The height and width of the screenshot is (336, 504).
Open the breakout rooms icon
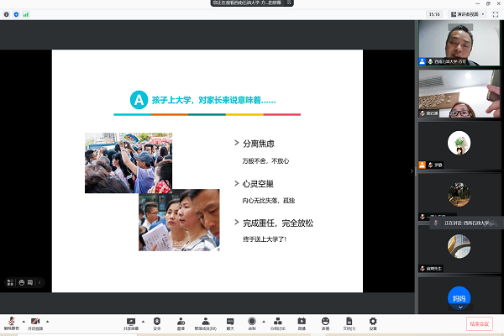[277, 322]
